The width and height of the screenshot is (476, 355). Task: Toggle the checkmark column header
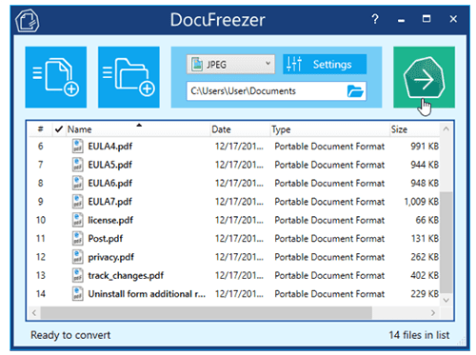59,129
